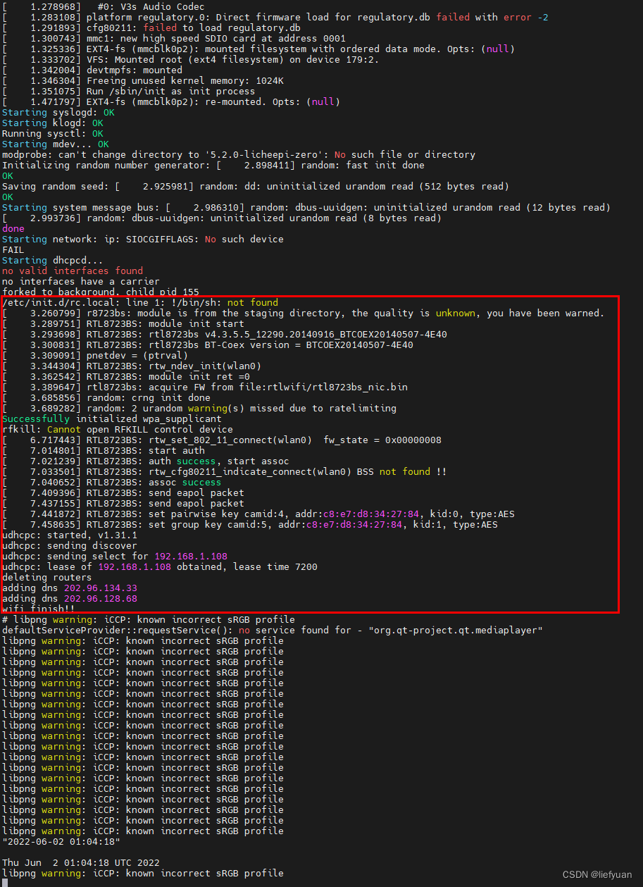Click 'no interfaces have a carrier' line
643x887 pixels.
pyautogui.click(x=81, y=281)
